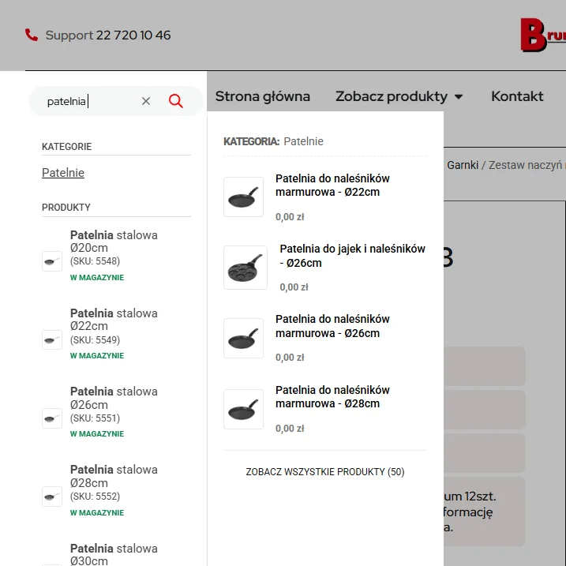Click thumbnail of Patelnia stalowa Ø28cm
566x566 pixels.
[x=52, y=497]
